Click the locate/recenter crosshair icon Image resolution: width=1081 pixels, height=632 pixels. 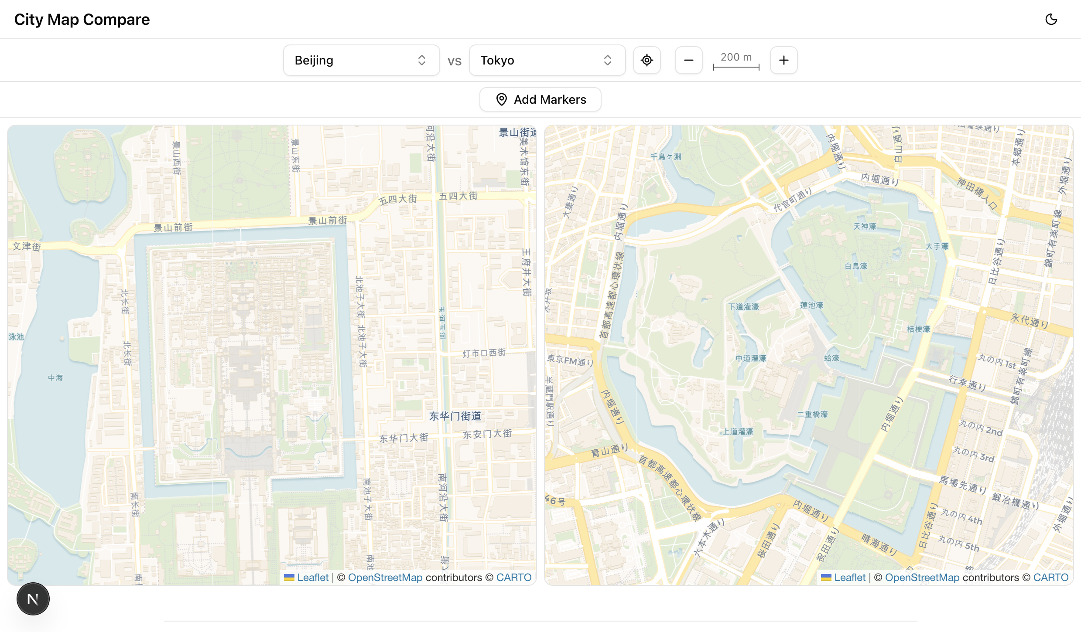click(647, 60)
